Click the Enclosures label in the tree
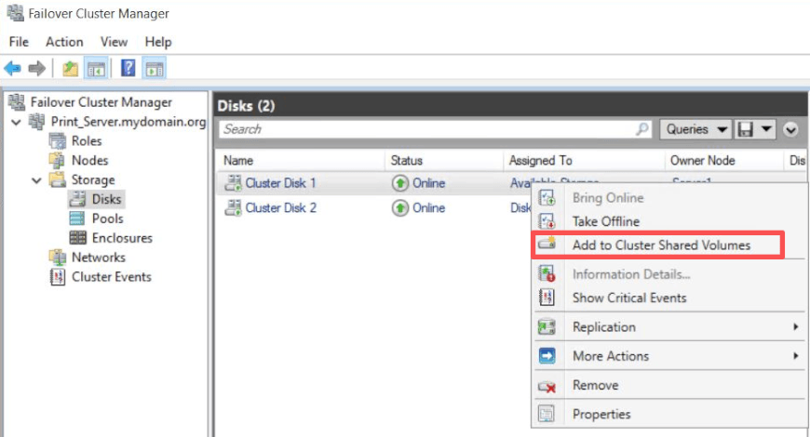The width and height of the screenshot is (810, 437). point(122,238)
